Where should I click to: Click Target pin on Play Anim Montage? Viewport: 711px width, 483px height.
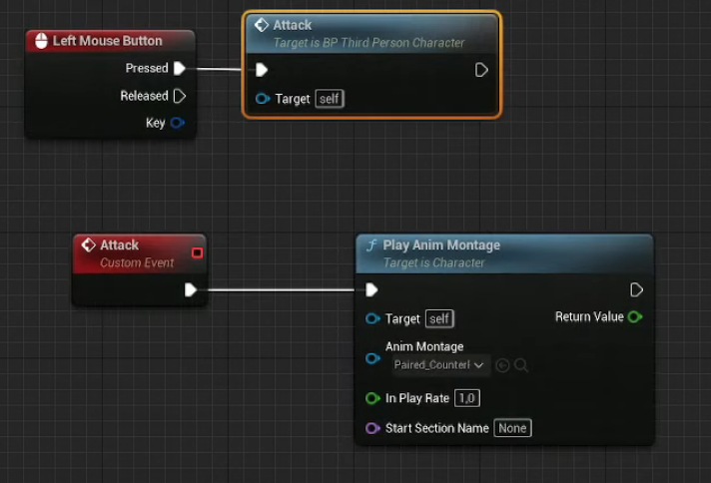point(372,318)
